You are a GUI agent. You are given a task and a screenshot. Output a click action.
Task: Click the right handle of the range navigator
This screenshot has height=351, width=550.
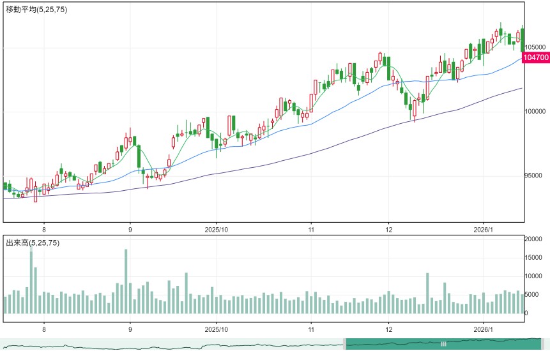(542, 344)
